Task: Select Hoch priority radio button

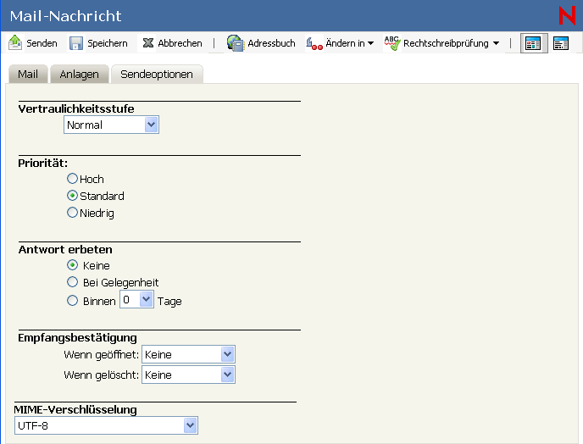Action: [x=72, y=179]
